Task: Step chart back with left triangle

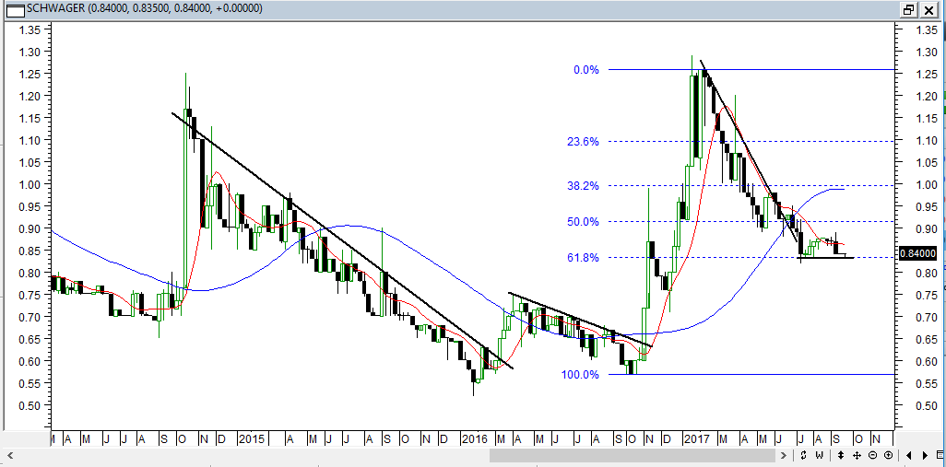Action: pos(908,455)
